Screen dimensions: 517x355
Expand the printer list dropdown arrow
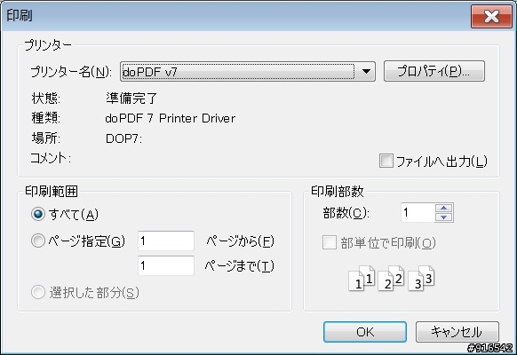click(366, 71)
